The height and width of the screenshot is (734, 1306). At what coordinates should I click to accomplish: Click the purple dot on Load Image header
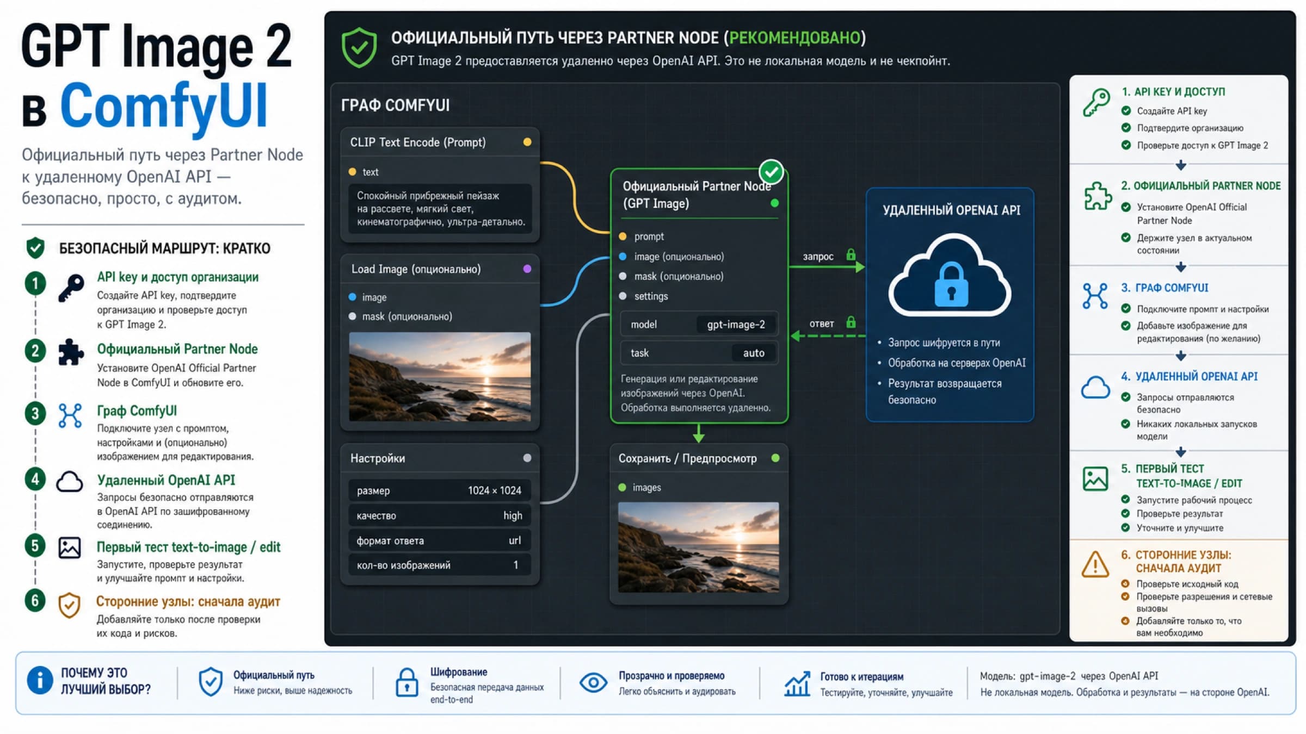click(527, 269)
